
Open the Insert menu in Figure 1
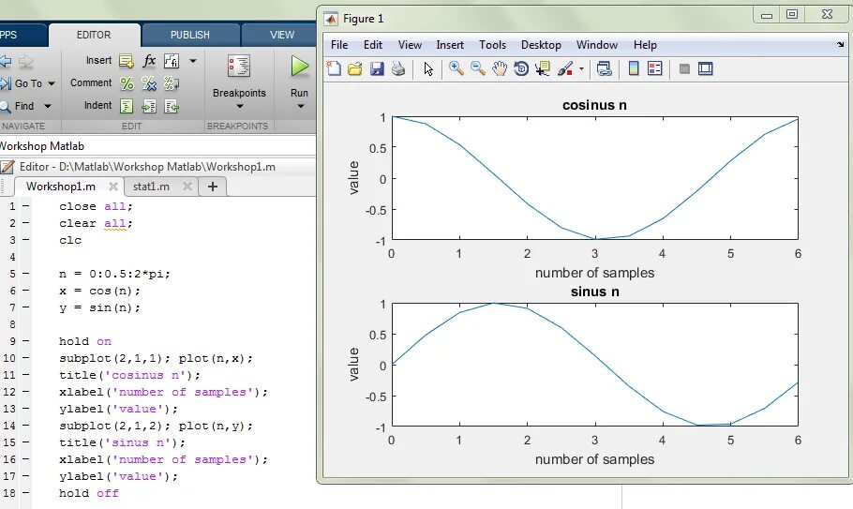coord(450,45)
